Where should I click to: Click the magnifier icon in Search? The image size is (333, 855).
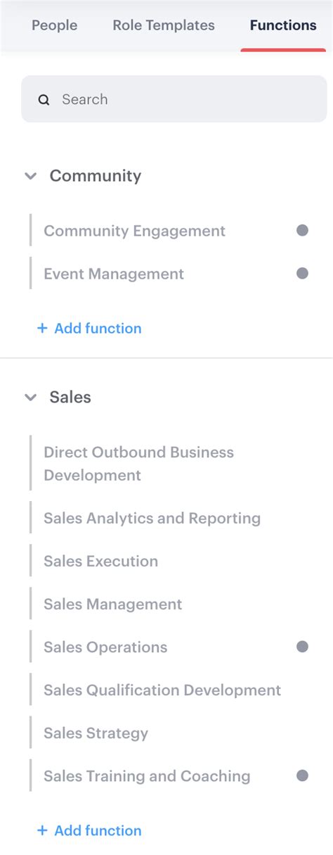coord(44,100)
